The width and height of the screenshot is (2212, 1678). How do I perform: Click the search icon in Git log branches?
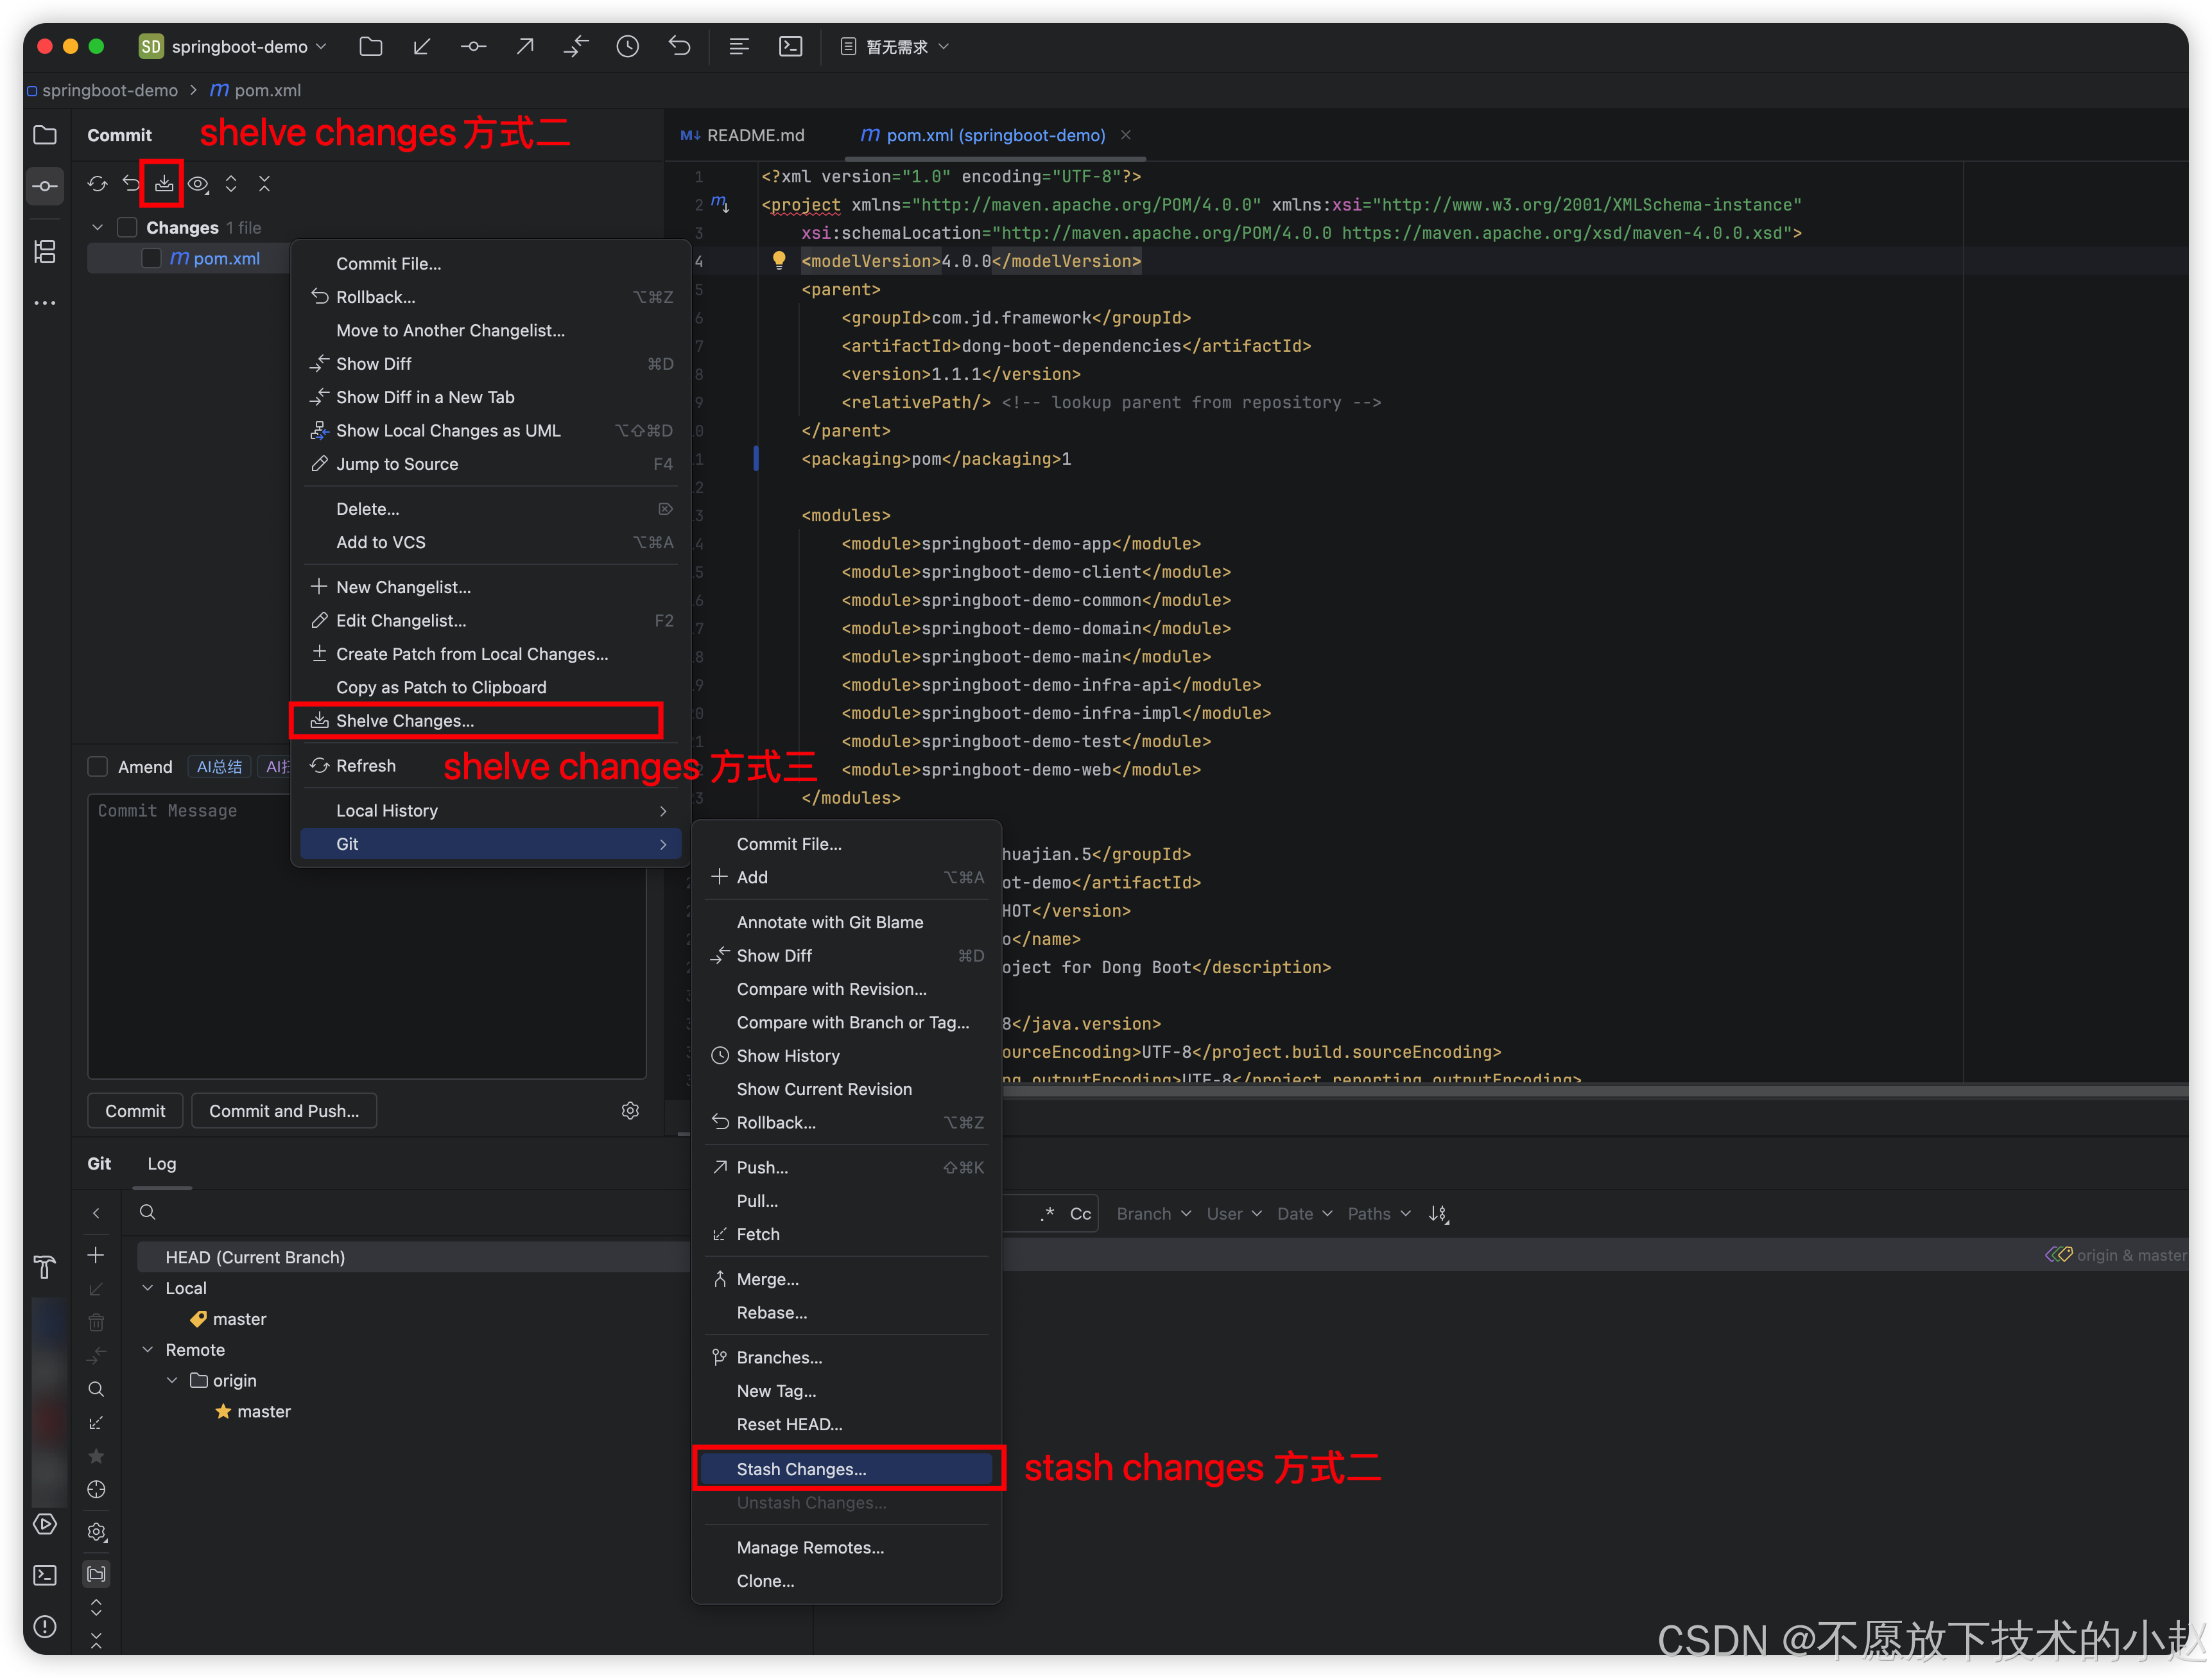point(147,1212)
